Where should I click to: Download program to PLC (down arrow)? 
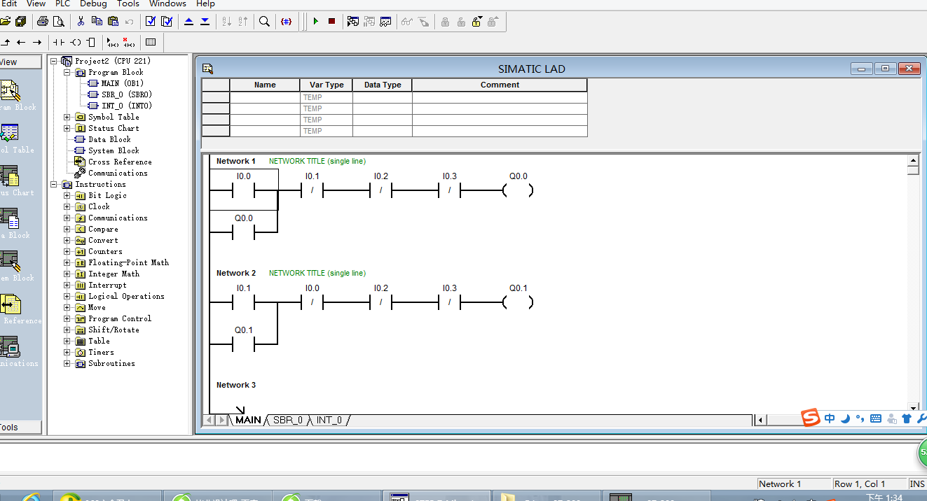[x=205, y=22]
